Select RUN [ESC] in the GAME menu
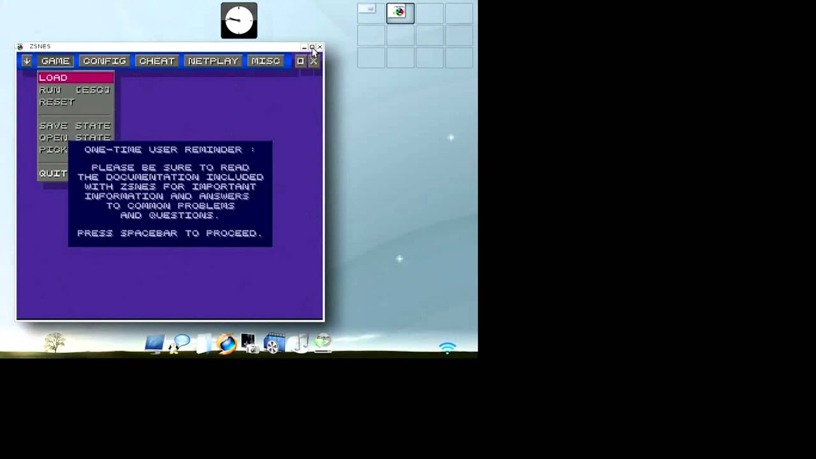The height and width of the screenshot is (459, 816). (76, 90)
